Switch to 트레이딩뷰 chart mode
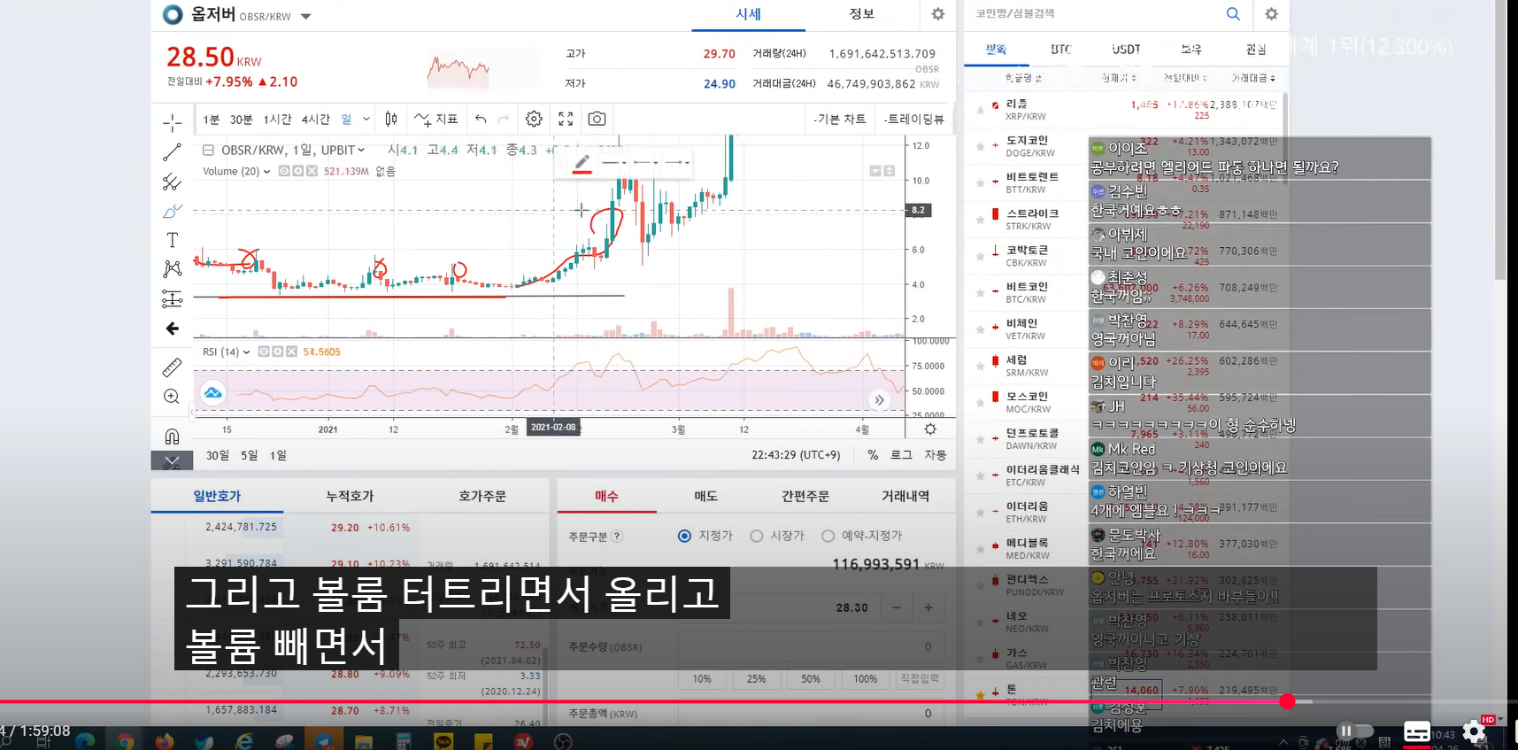Image resolution: width=1518 pixels, height=750 pixels. click(x=915, y=120)
